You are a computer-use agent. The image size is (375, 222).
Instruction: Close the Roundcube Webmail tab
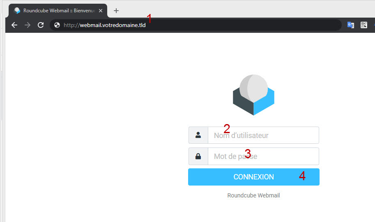point(101,11)
